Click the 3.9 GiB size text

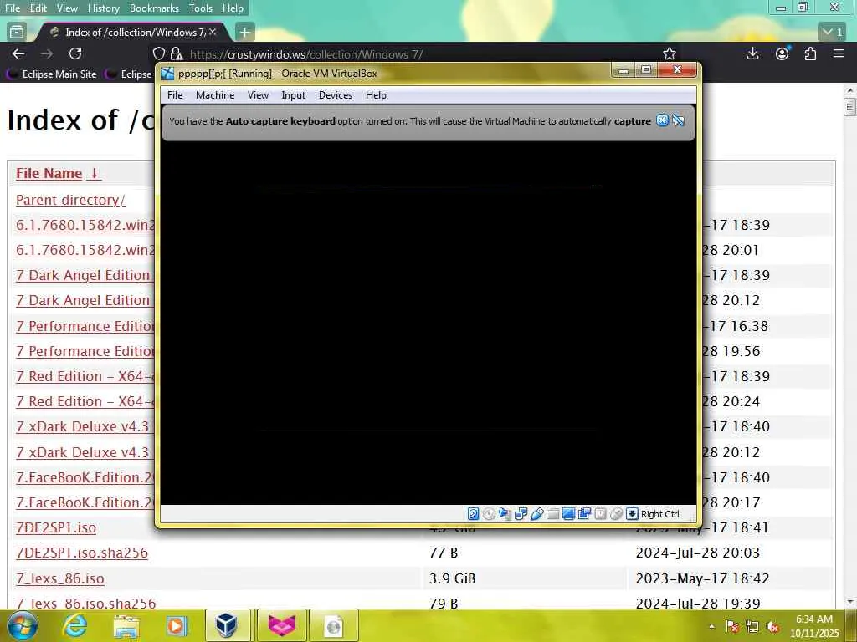(452, 578)
